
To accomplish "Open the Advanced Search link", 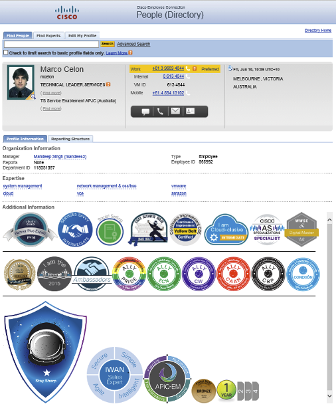I will pyautogui.click(x=133, y=44).
